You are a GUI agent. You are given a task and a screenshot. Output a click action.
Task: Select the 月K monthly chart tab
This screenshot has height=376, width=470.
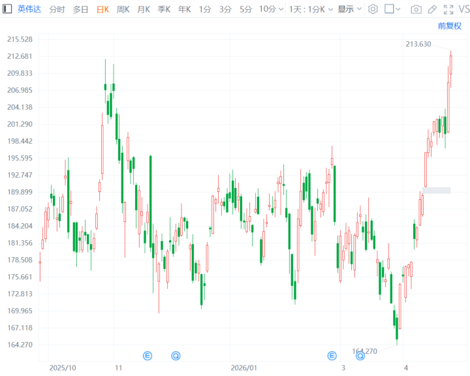click(x=144, y=9)
